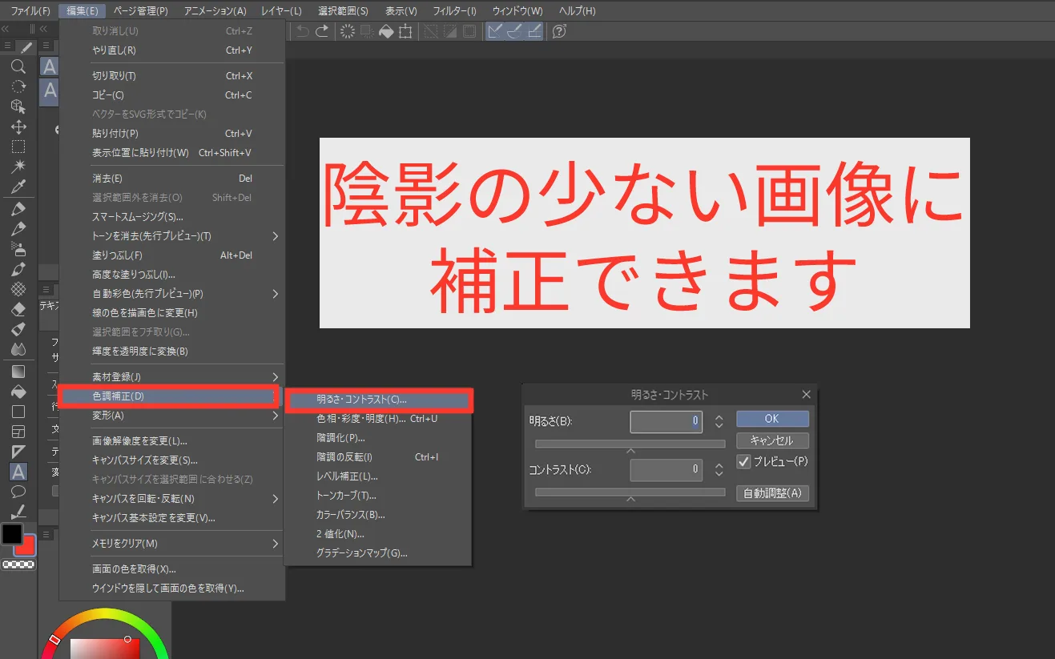Open the 編集(E) menu

[x=82, y=11]
